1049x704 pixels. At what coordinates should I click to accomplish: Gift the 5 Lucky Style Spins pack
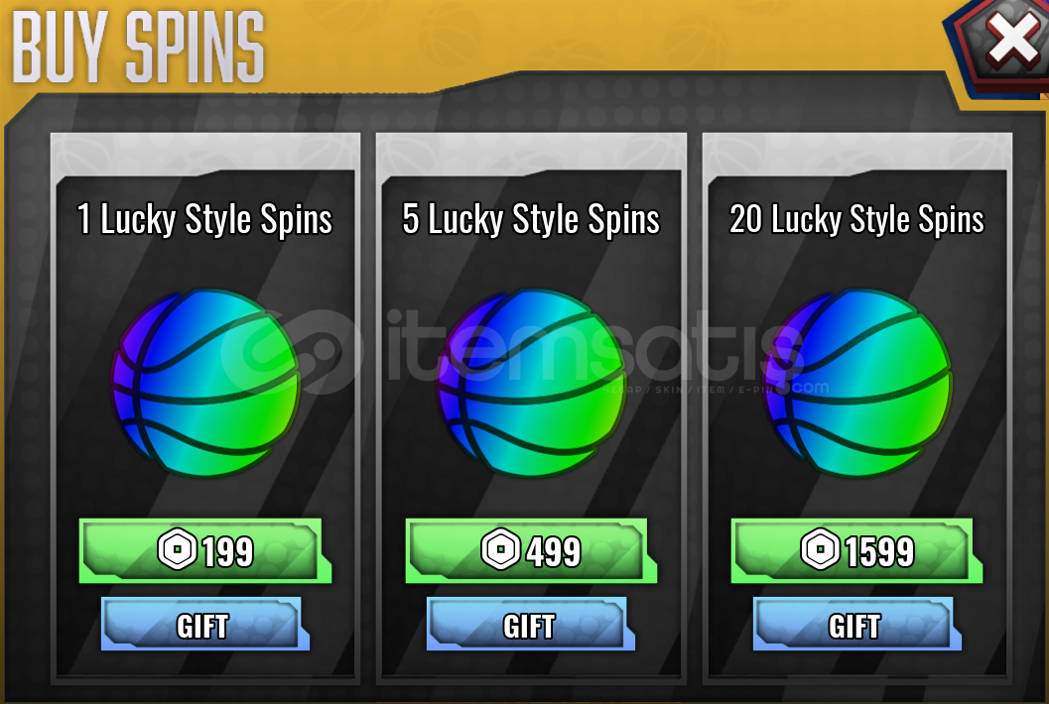531,624
